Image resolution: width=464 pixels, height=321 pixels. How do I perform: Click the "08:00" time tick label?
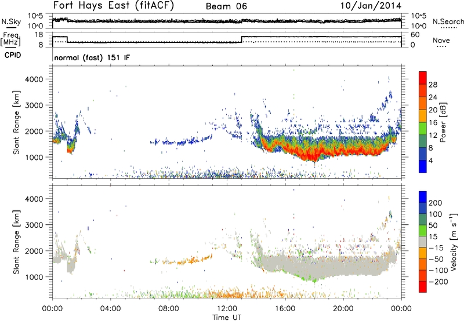point(168,309)
